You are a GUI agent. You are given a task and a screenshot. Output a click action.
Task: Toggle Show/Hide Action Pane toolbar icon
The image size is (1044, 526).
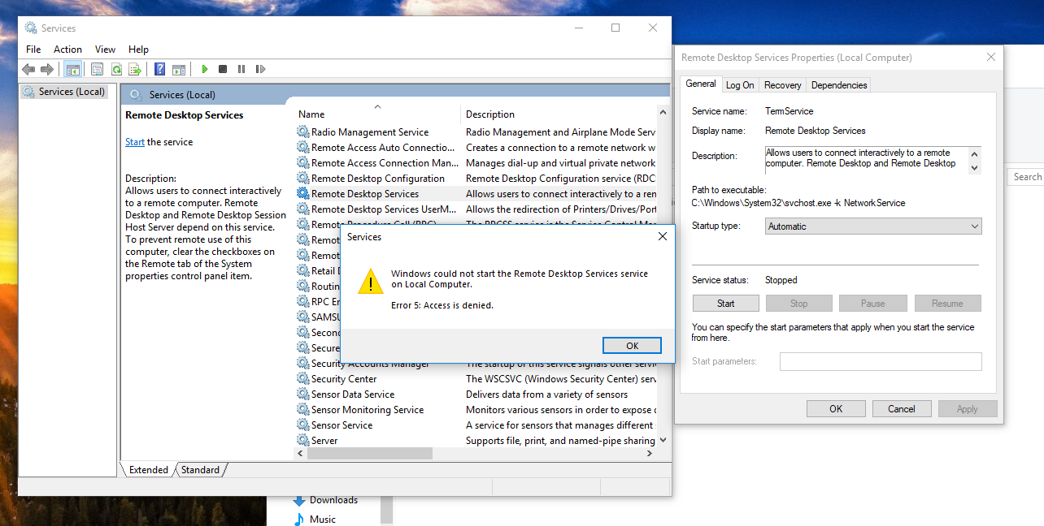179,70
